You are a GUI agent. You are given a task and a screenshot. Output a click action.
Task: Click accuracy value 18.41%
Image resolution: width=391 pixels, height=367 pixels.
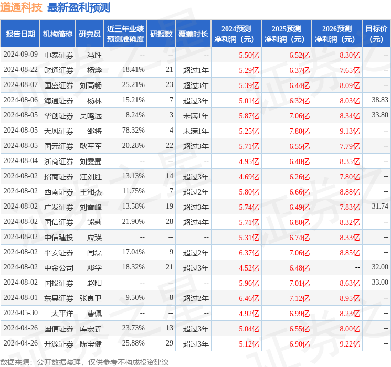tap(133, 70)
